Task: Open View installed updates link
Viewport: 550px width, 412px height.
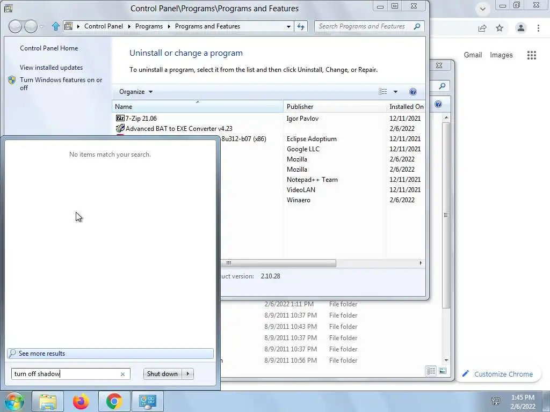Action: [51, 68]
